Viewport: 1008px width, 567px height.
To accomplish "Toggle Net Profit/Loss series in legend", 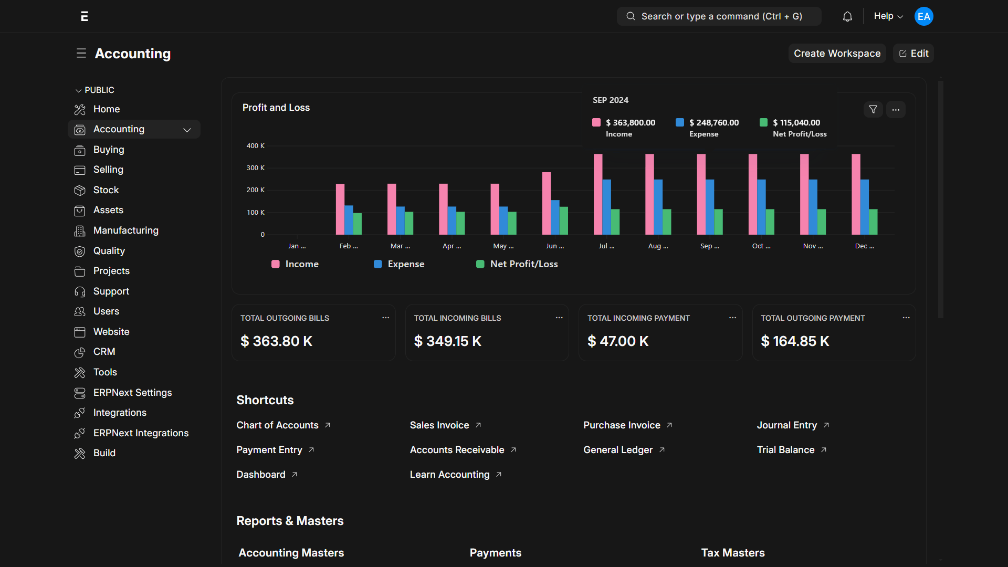I will click(x=517, y=264).
